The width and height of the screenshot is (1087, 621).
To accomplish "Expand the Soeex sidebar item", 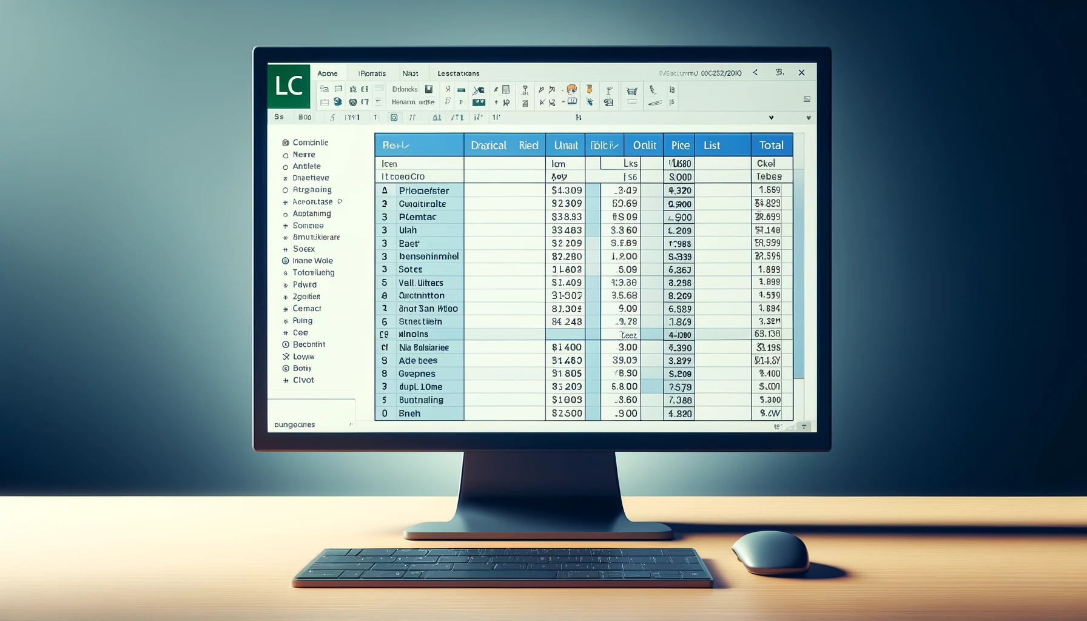I will (285, 249).
